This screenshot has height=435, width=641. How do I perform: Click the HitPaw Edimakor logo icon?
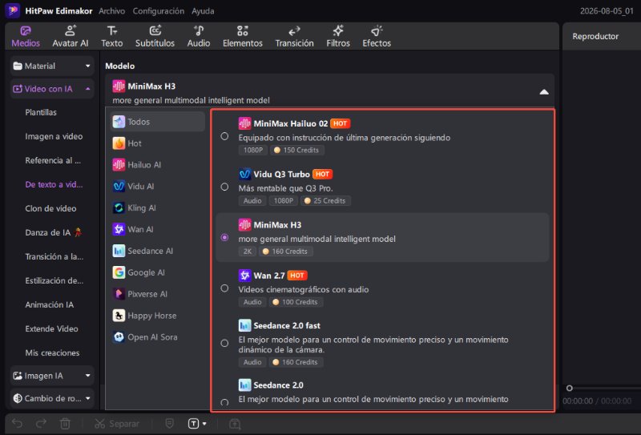tap(13, 10)
